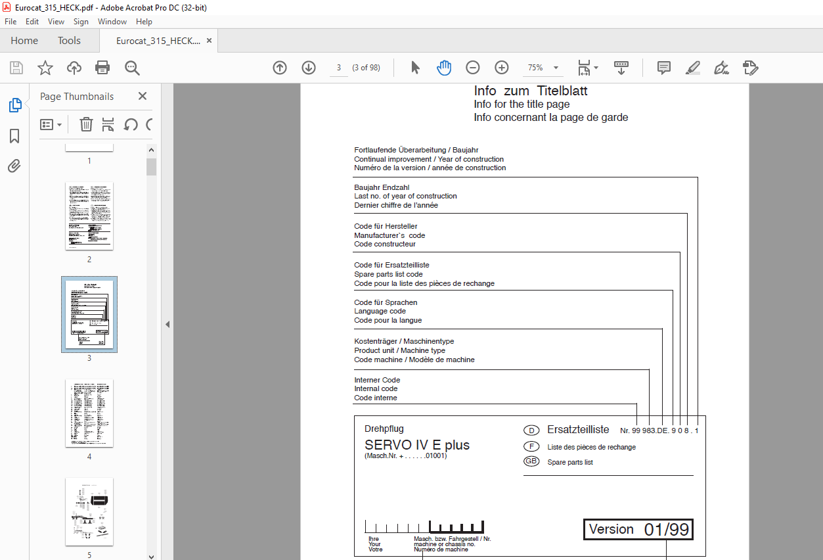This screenshot has width=823, height=560.
Task: Activate the selection arrow tool
Action: pyautogui.click(x=415, y=68)
